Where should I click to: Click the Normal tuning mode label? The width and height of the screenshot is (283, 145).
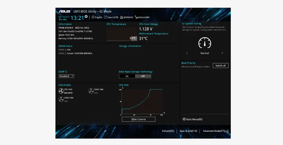205,53
